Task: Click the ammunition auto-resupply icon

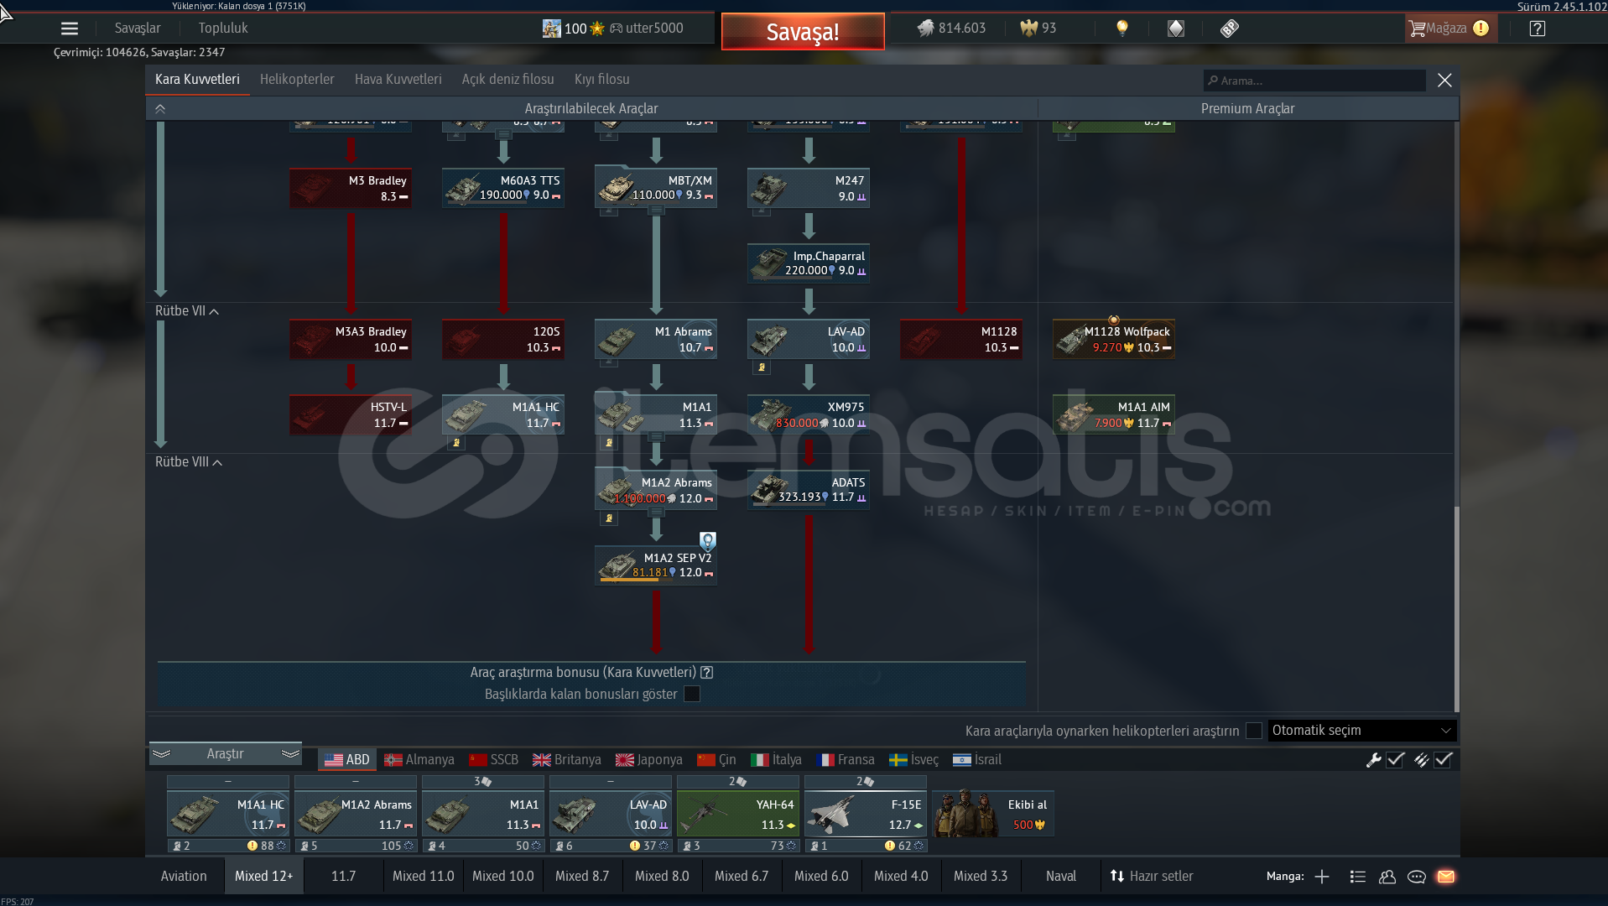Action: [1421, 760]
